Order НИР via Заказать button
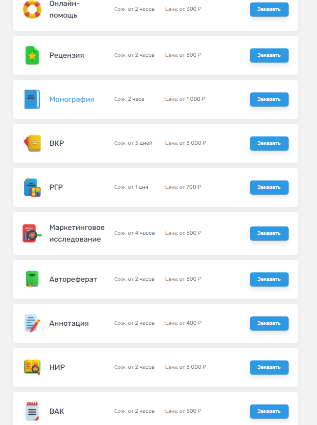This screenshot has width=317, height=425. (x=269, y=367)
